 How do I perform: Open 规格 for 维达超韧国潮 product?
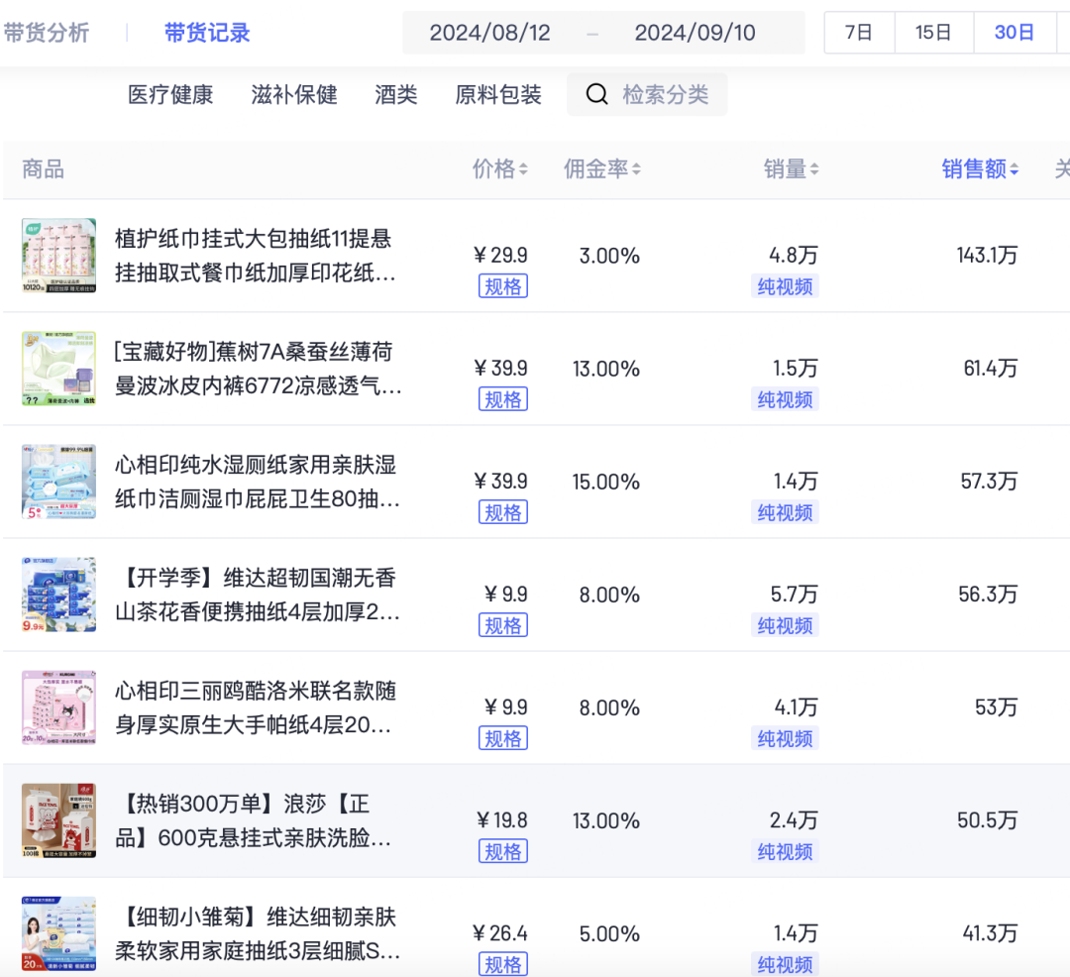pyautogui.click(x=503, y=625)
